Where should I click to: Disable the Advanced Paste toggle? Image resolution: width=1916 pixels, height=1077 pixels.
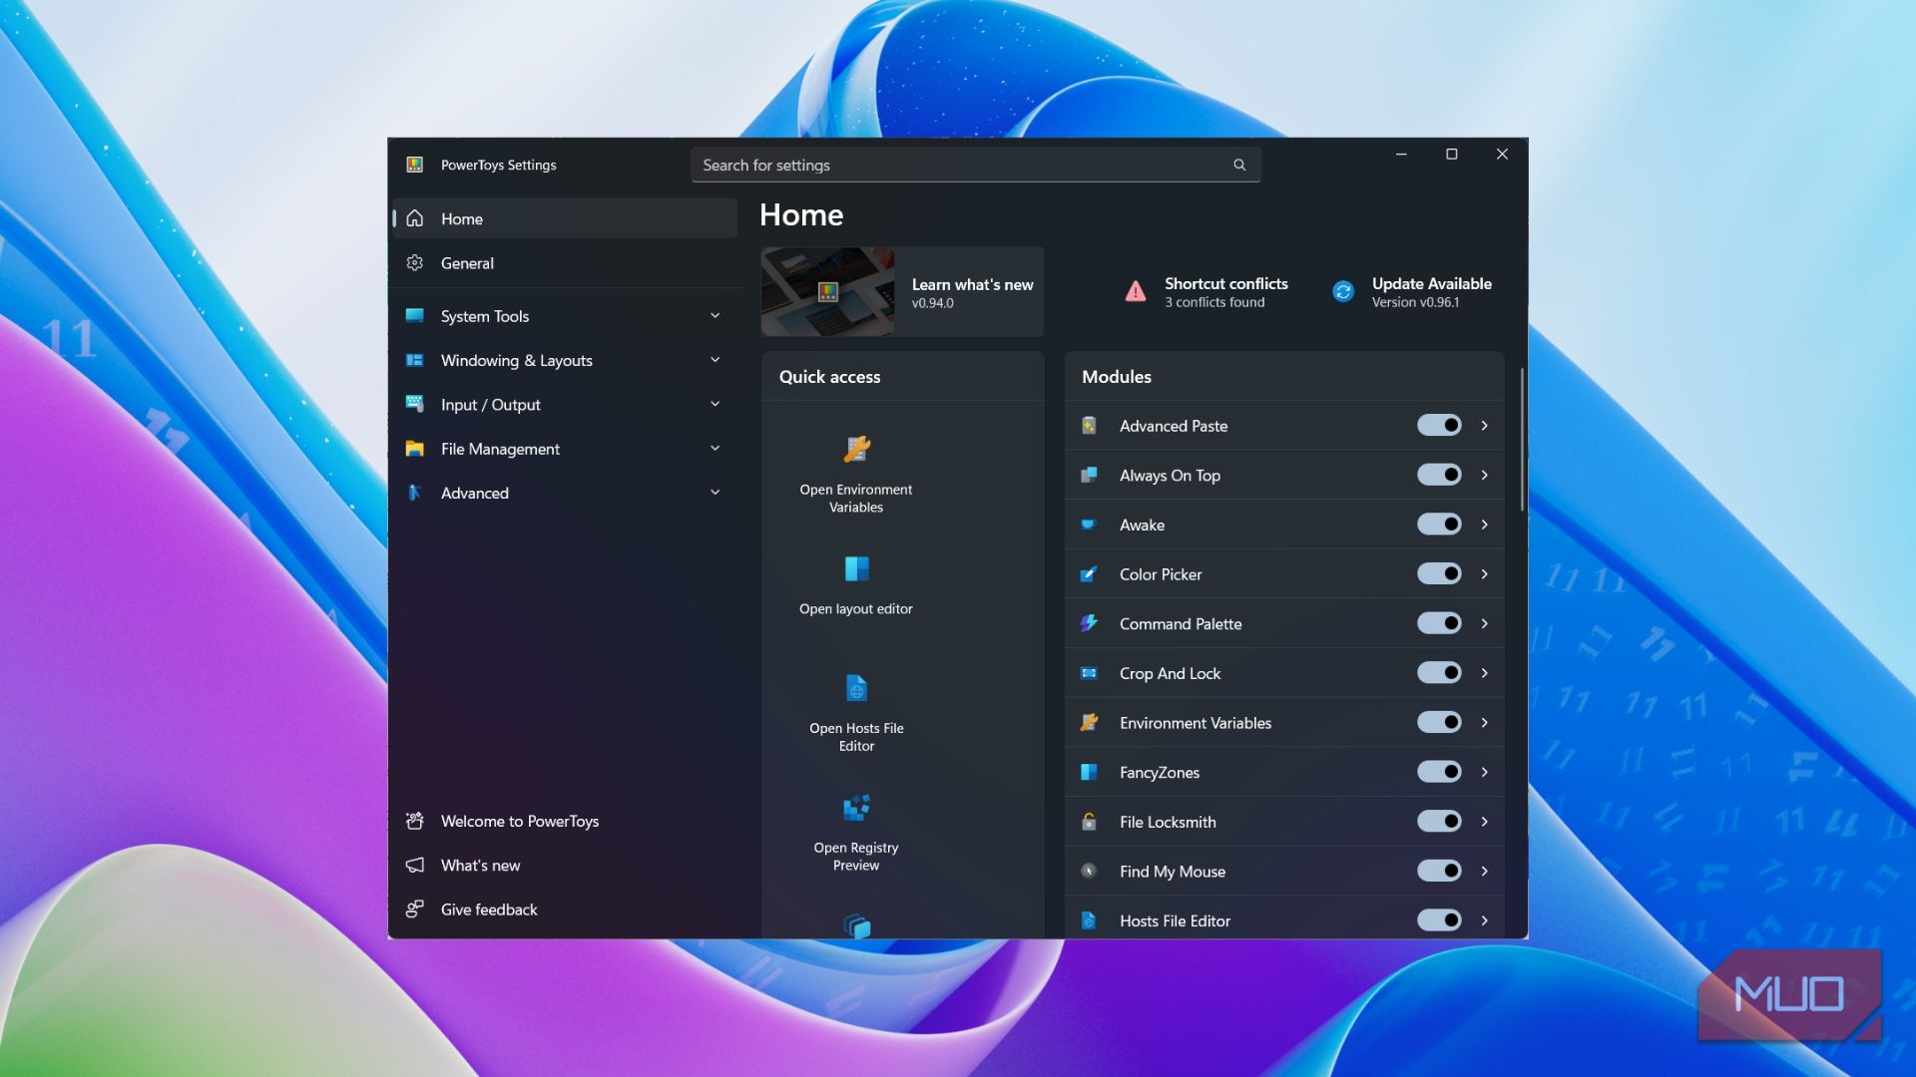click(1439, 426)
